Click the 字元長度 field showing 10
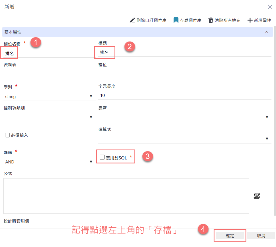Screen dimensions: 276x247 coord(185,96)
